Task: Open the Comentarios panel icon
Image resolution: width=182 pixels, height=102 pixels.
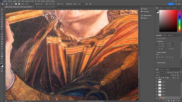Action: click(x=142, y=11)
